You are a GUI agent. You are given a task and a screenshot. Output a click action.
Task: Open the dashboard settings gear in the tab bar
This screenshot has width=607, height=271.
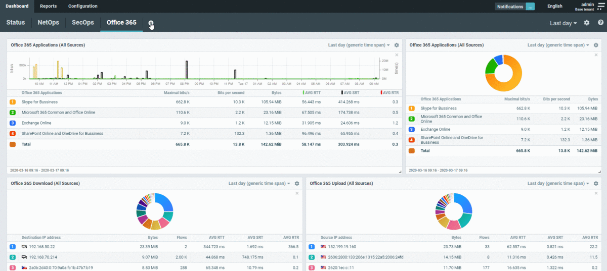point(587,23)
